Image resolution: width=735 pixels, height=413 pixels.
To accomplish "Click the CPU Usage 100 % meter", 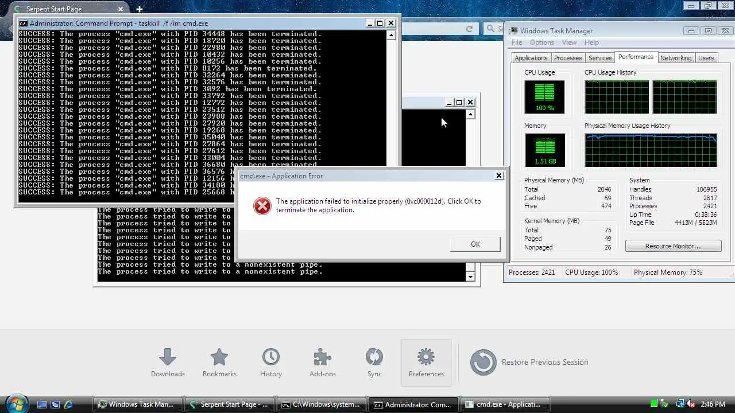I will pos(544,96).
